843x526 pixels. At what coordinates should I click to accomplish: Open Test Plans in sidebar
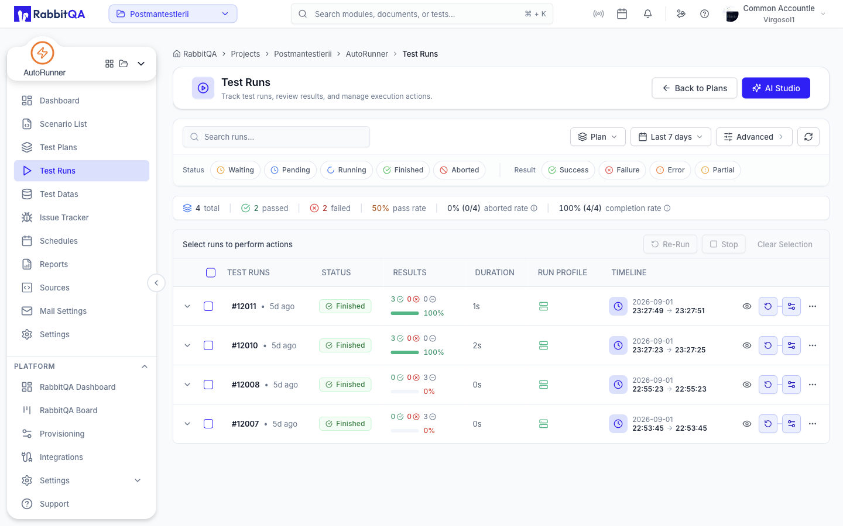[81, 147]
